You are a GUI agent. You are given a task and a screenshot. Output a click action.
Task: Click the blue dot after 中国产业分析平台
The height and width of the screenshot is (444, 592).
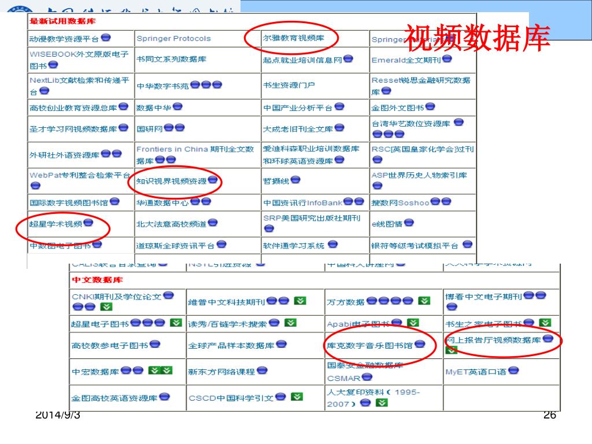coord(339,106)
